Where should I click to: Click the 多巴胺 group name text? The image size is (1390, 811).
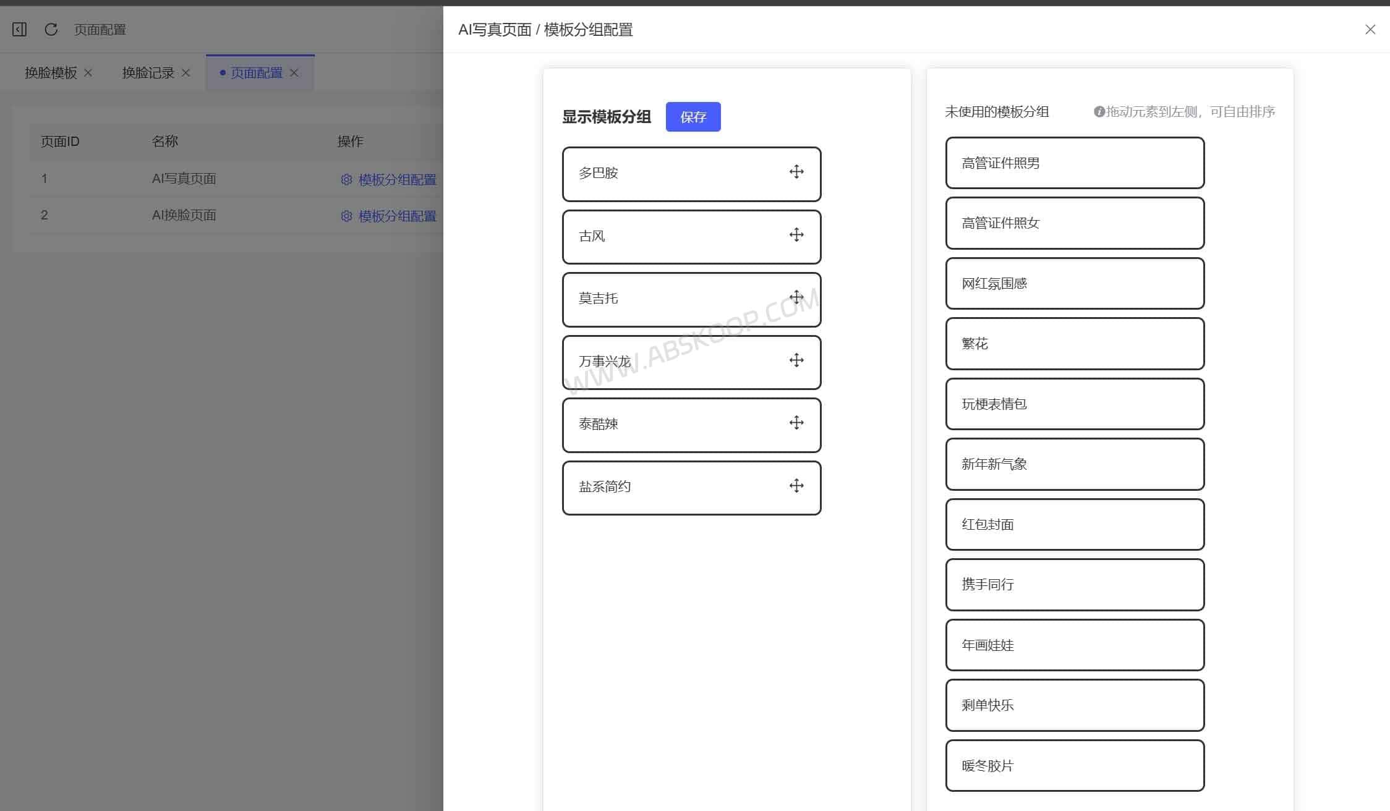tap(598, 173)
